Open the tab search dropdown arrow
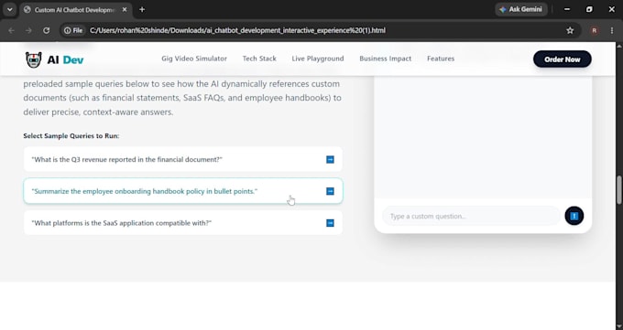 [9, 9]
